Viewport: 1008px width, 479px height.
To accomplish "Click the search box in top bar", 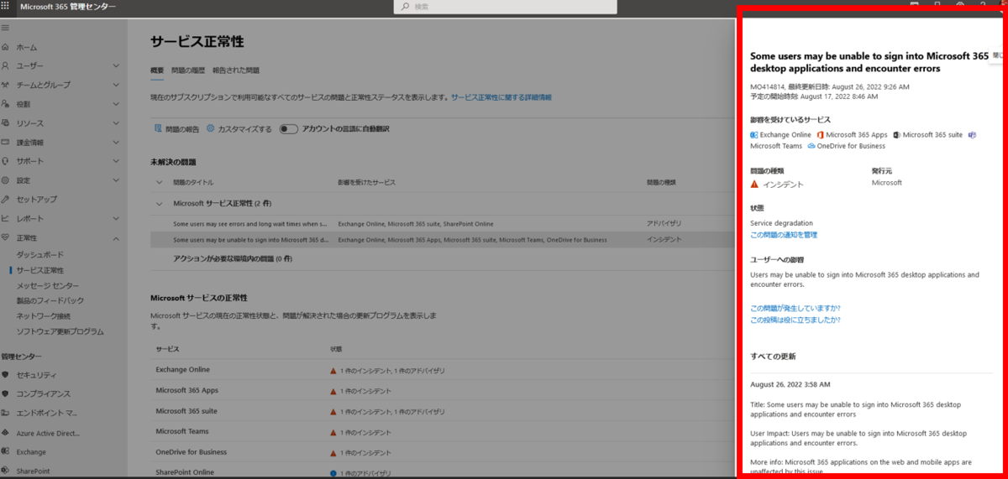I will click(x=505, y=7).
